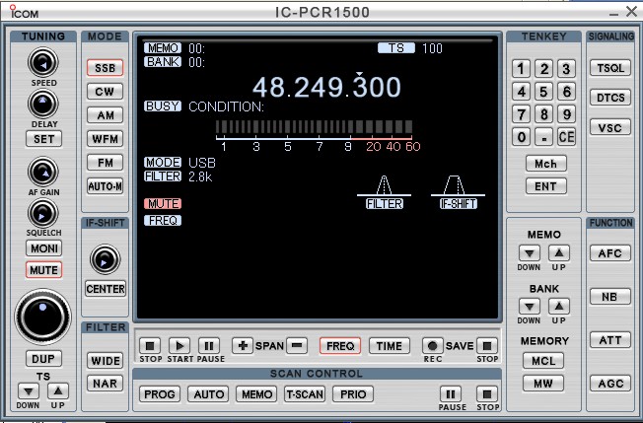Step BANK up
Image resolution: width=643 pixels, height=423 pixels.
(x=559, y=307)
